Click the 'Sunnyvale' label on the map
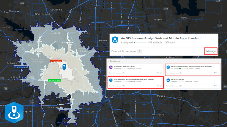Viewport: 227px width, 127px height. click(177, 98)
